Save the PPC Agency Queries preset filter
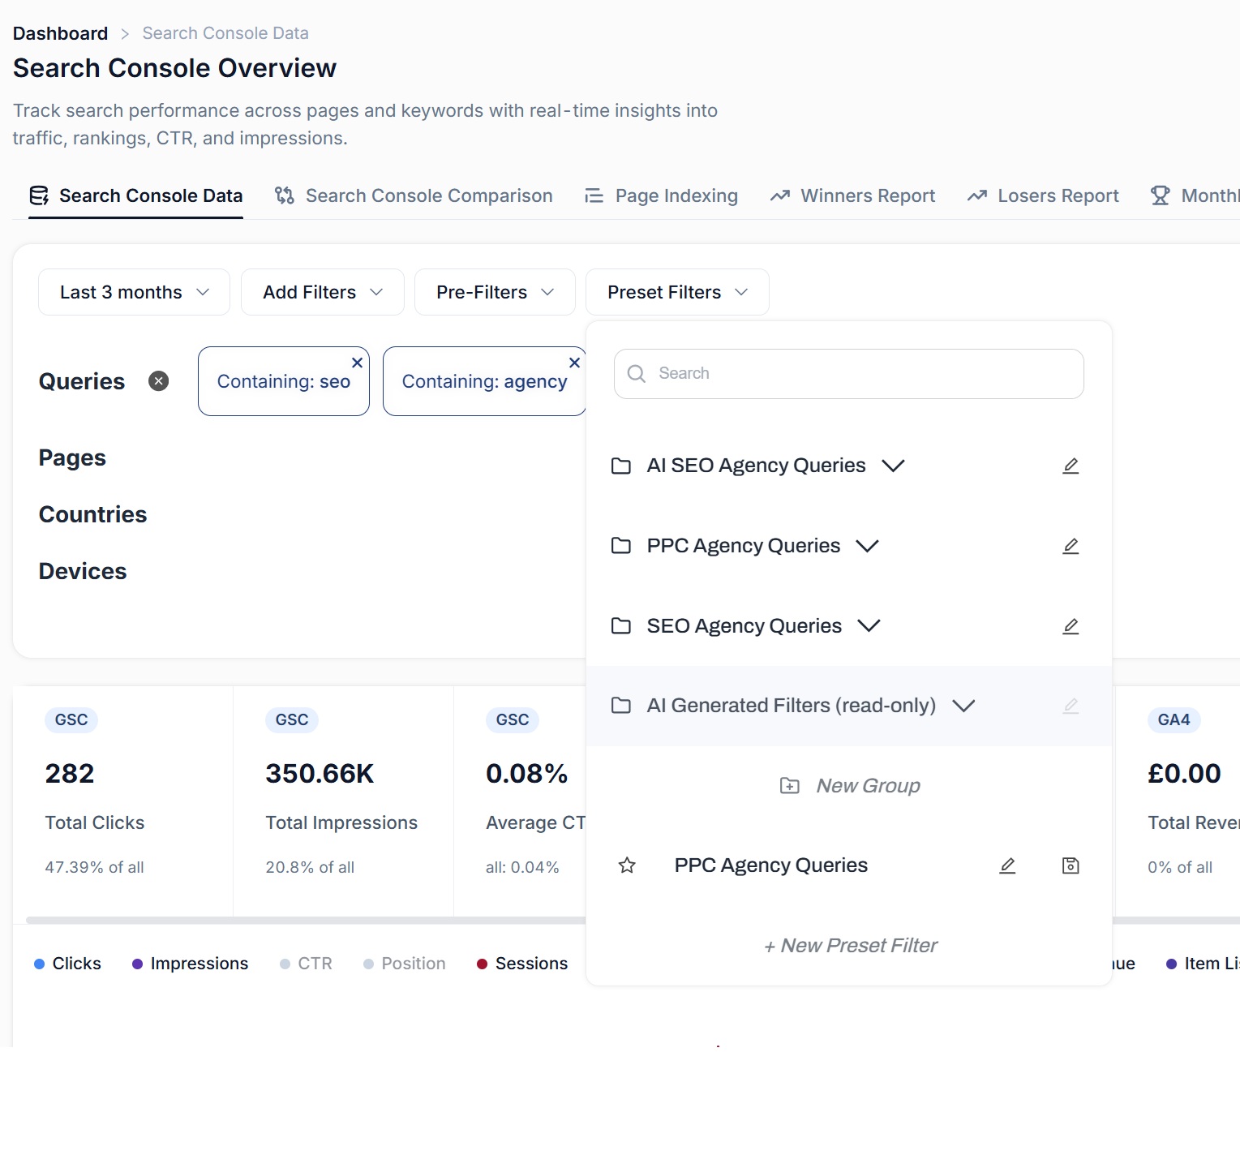Image resolution: width=1240 pixels, height=1168 pixels. [1071, 865]
